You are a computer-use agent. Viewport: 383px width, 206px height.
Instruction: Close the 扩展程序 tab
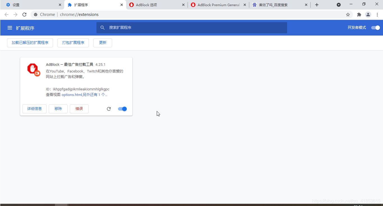(122, 5)
